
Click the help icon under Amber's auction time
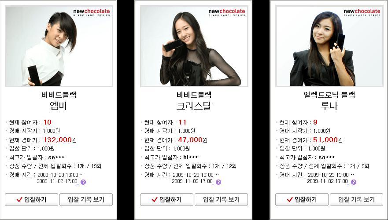(x=83, y=182)
